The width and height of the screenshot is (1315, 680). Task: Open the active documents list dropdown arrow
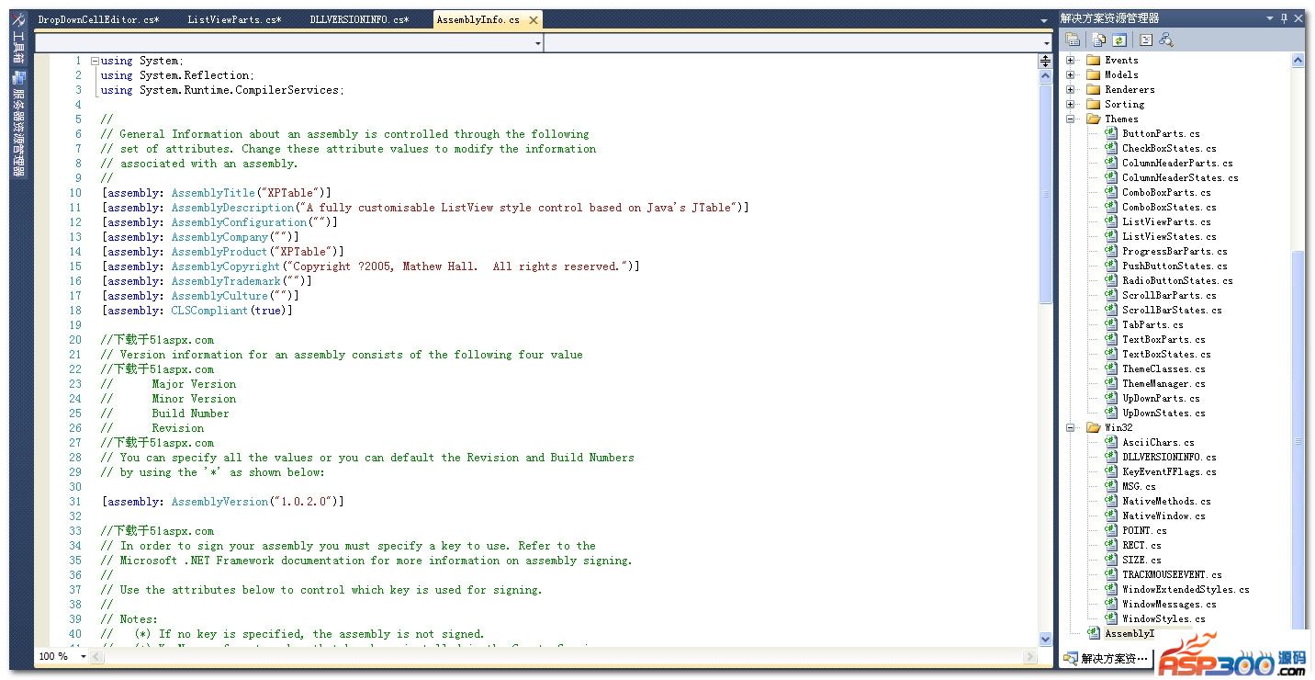point(1043,20)
